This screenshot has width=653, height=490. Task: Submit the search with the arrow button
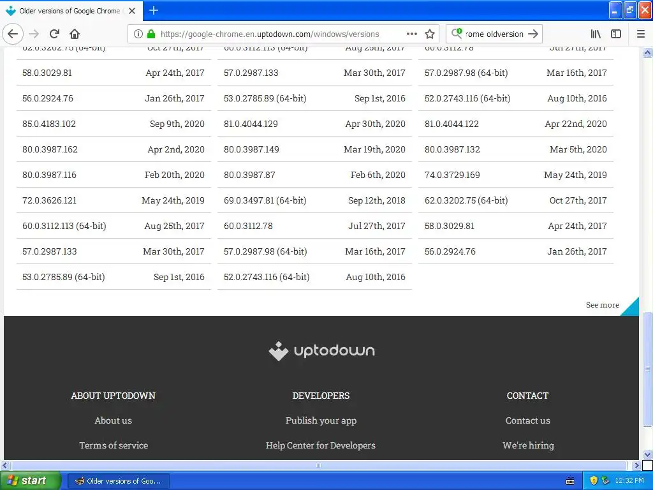pos(533,34)
